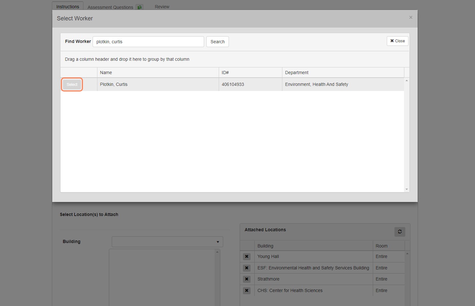Click the Department column header
Viewport: 475px width, 306px height.
[343, 73]
